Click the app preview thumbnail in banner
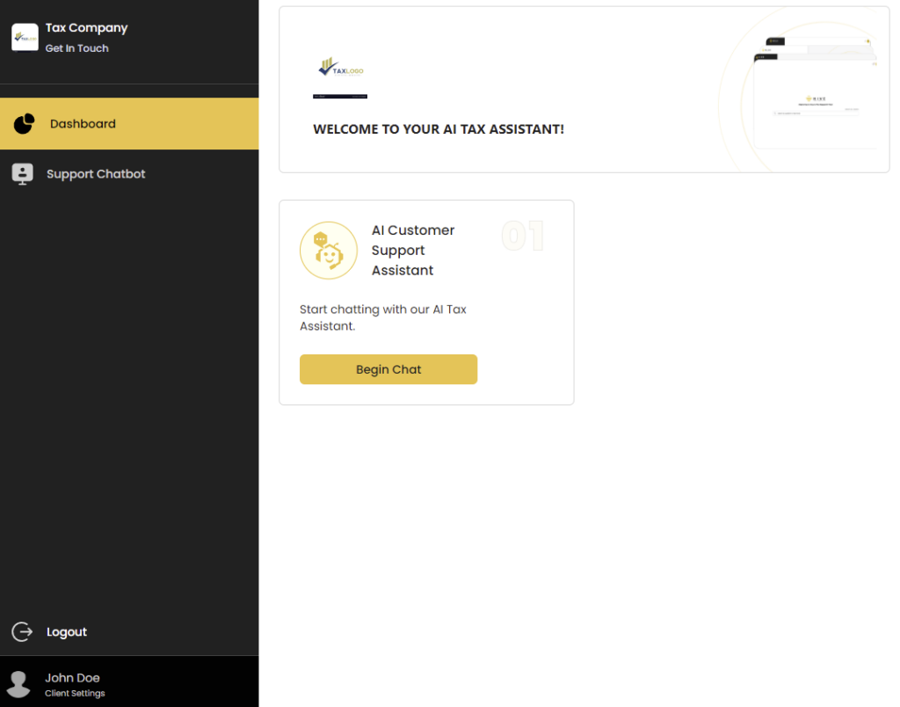 [x=813, y=95]
